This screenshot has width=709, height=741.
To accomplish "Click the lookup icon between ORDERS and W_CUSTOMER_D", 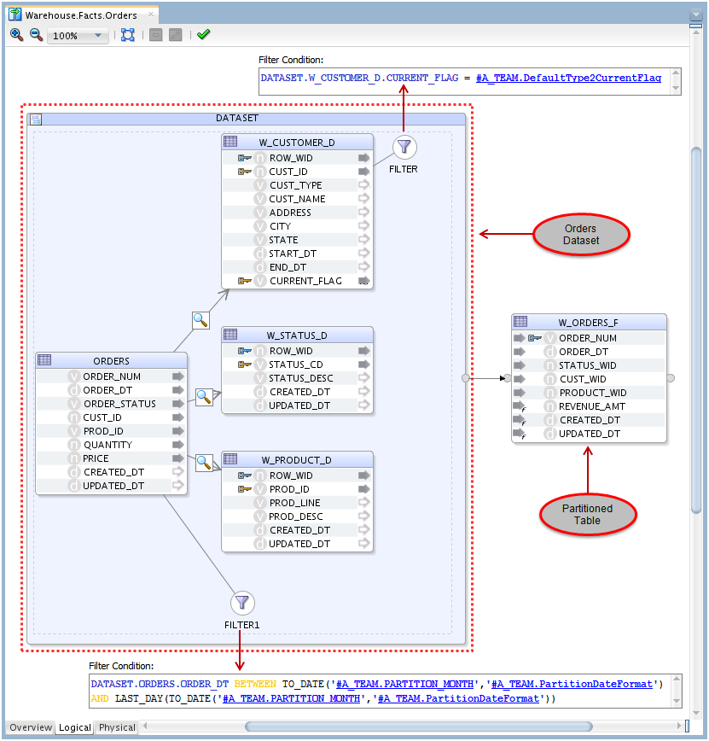I will [200, 320].
